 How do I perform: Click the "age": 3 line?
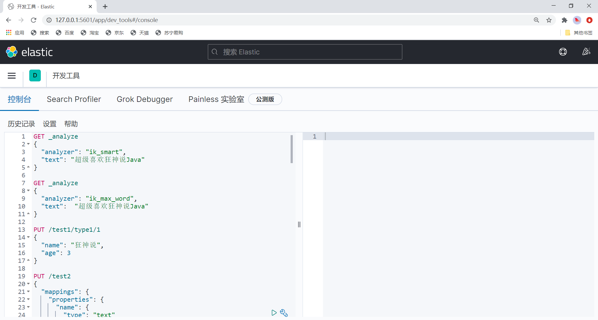point(56,253)
